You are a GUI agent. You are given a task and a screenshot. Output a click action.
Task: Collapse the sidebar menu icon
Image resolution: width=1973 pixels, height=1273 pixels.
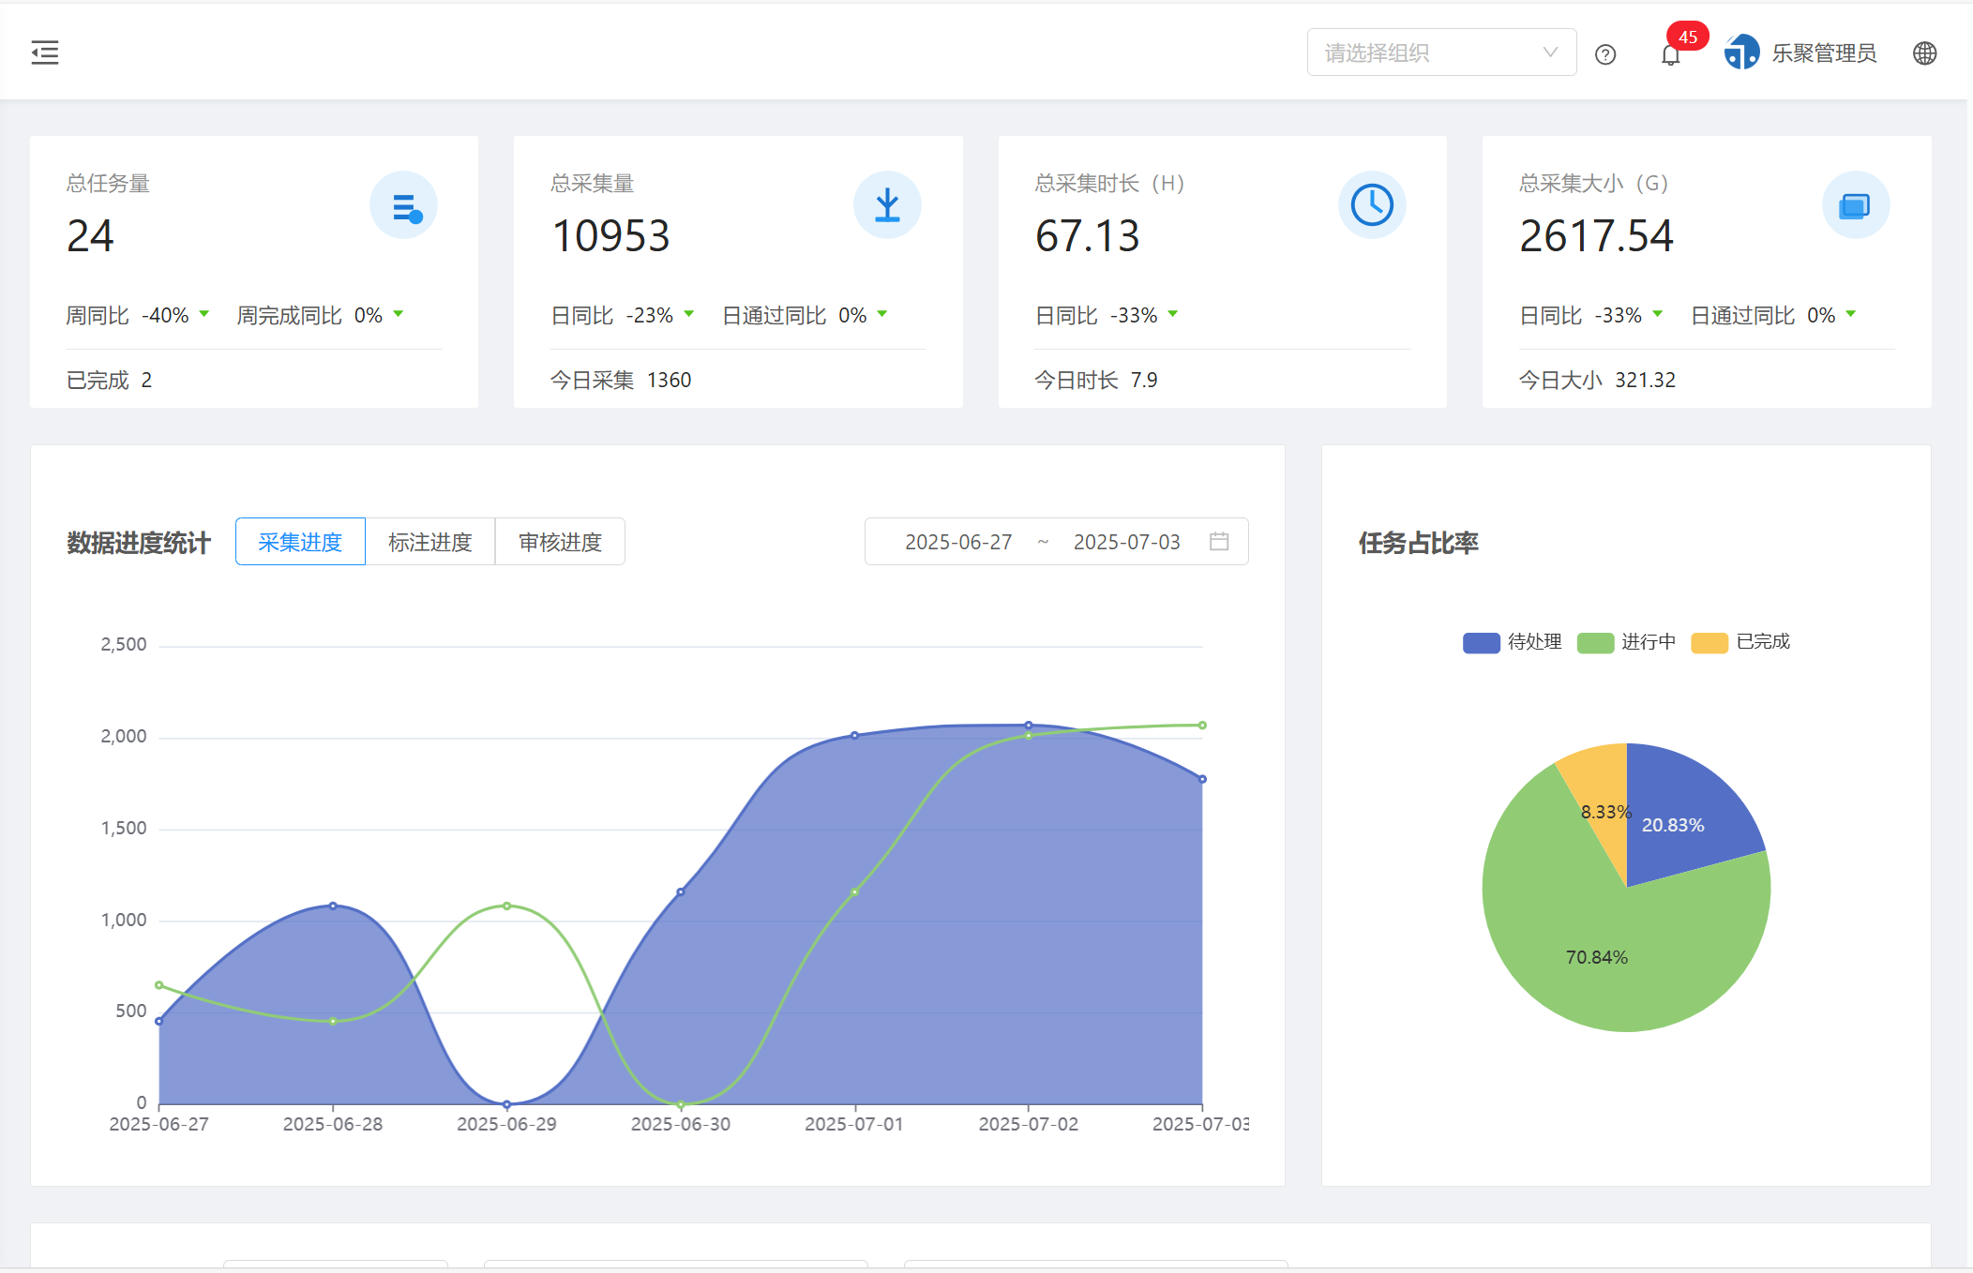44,52
